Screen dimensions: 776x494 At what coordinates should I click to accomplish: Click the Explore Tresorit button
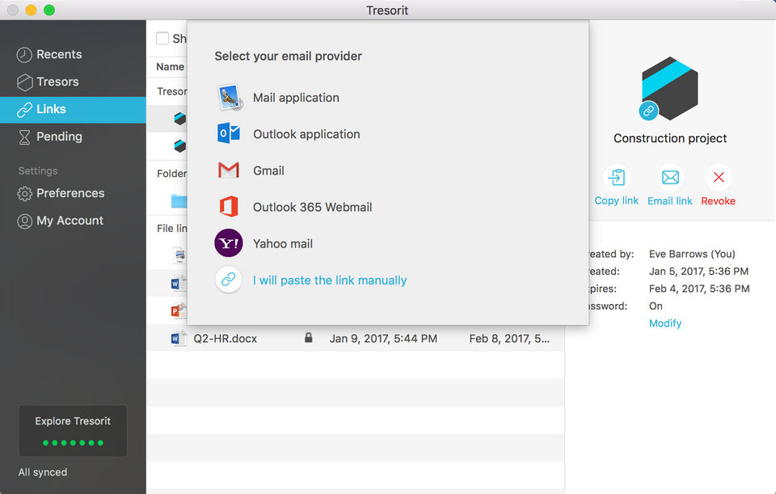pos(73,431)
